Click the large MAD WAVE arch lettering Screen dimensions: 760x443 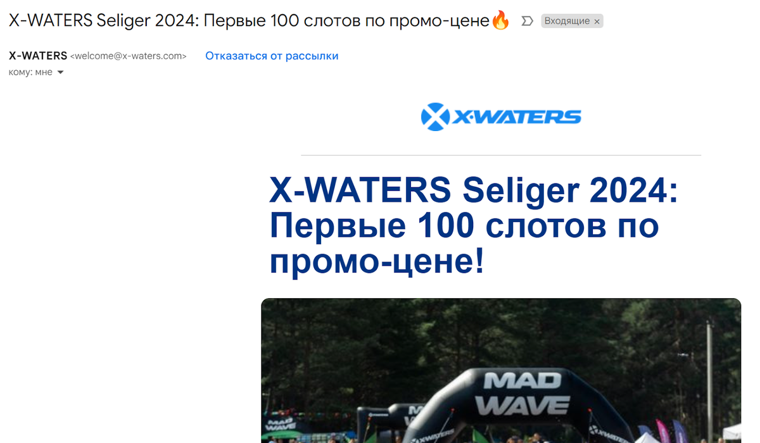point(522,394)
